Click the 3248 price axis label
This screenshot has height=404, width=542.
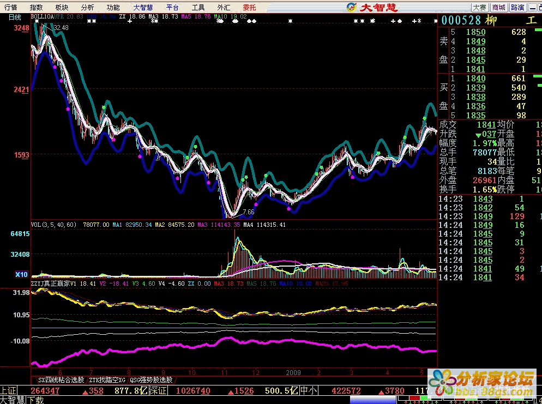tap(21, 28)
